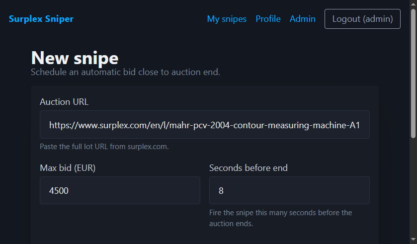Click the scrollbar up arrow
This screenshot has height=244, width=417.
[413, 4]
